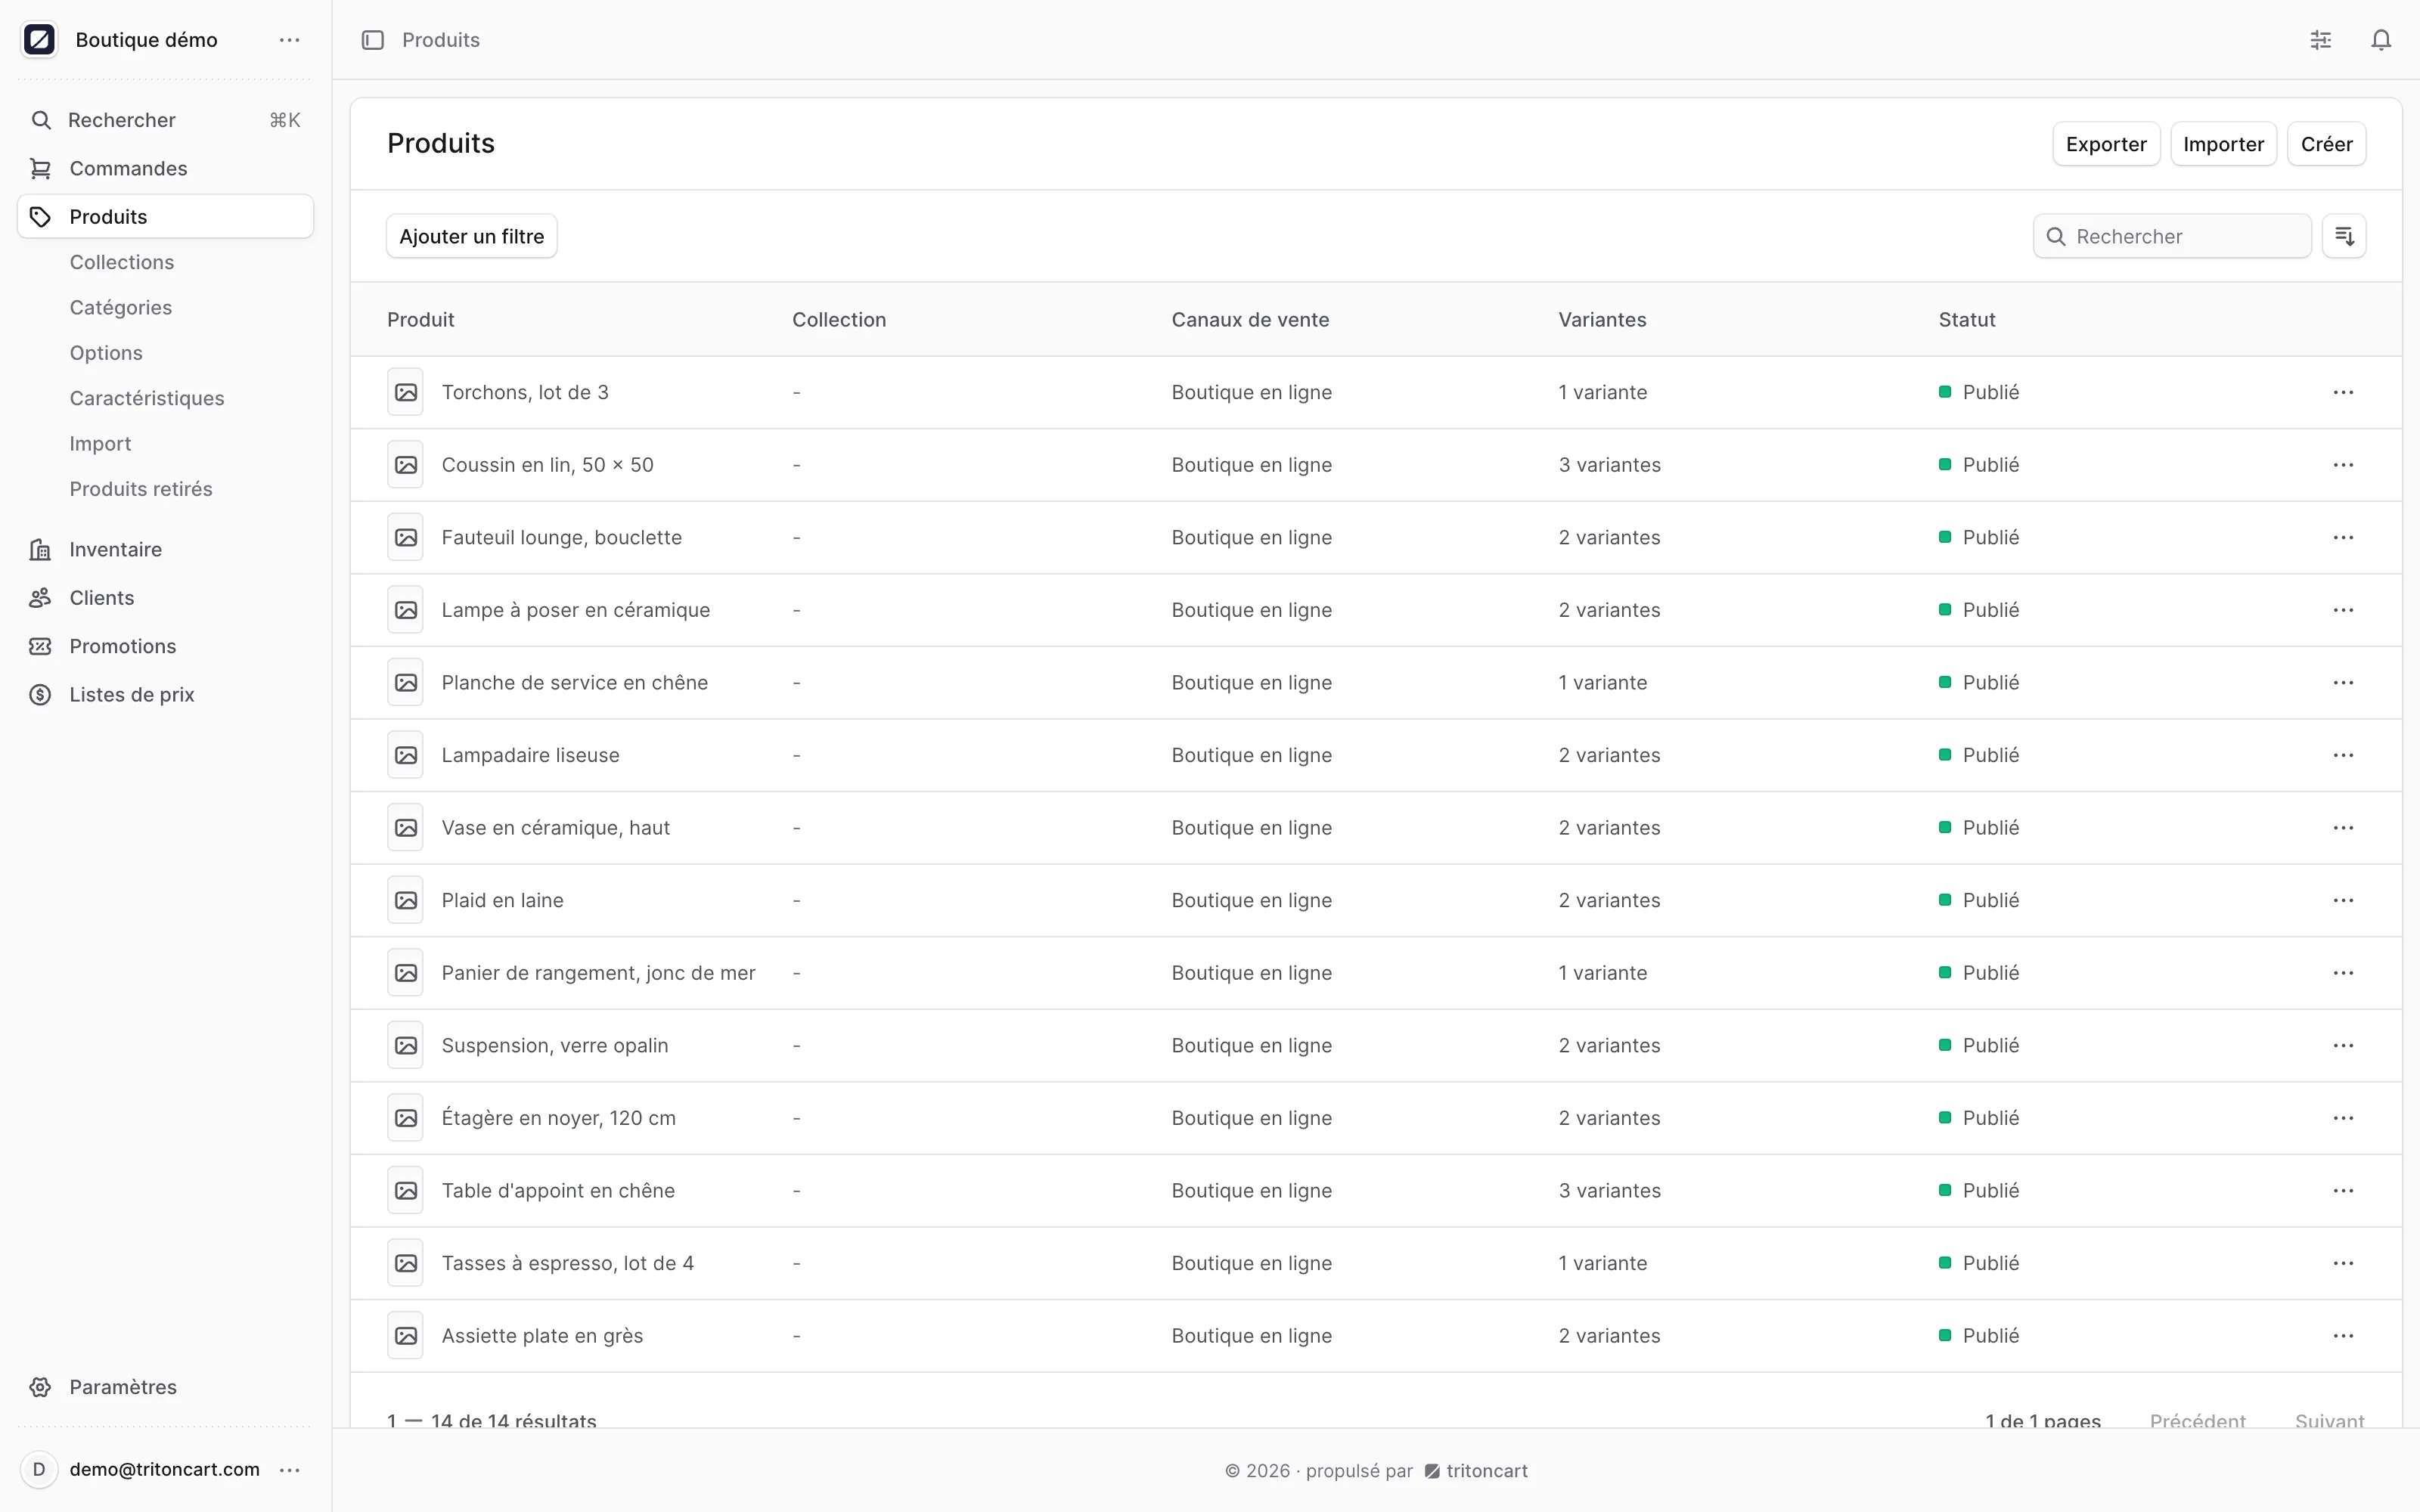Open the sort order icon button

2344,236
